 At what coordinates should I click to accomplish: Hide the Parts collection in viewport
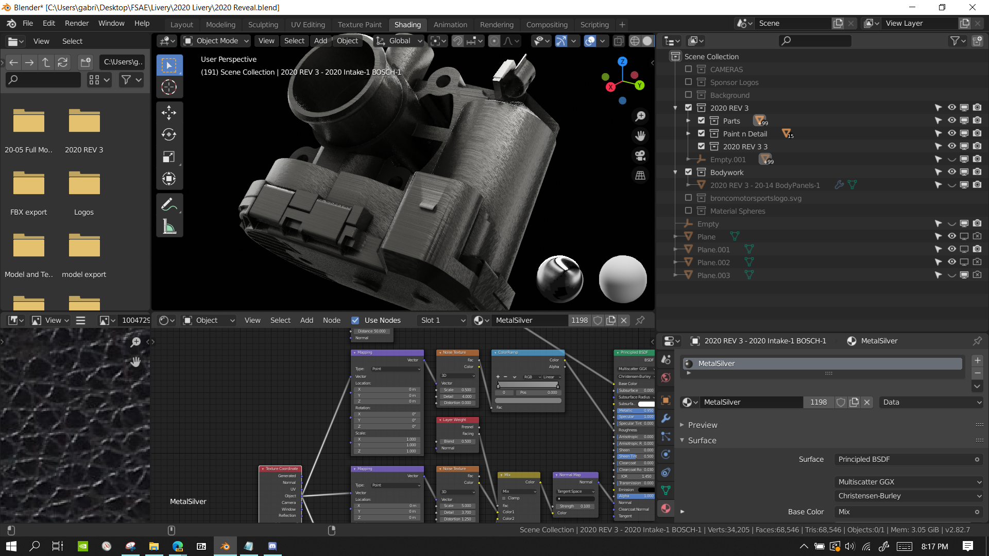point(951,120)
